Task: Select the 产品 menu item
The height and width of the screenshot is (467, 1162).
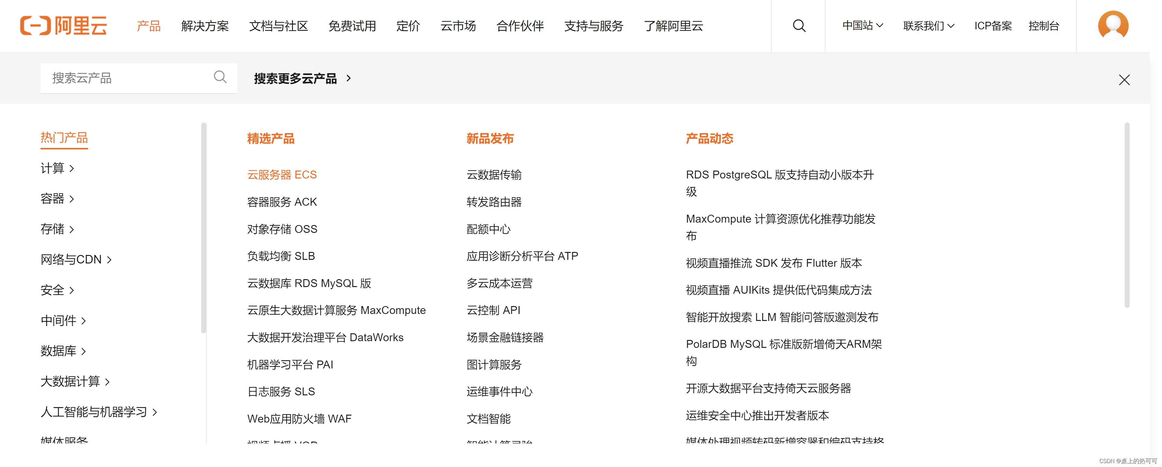Action: [148, 26]
